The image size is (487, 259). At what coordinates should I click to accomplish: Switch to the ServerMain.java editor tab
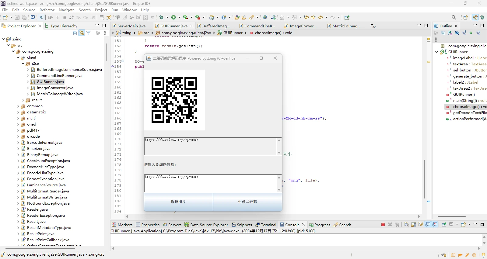pos(131,26)
